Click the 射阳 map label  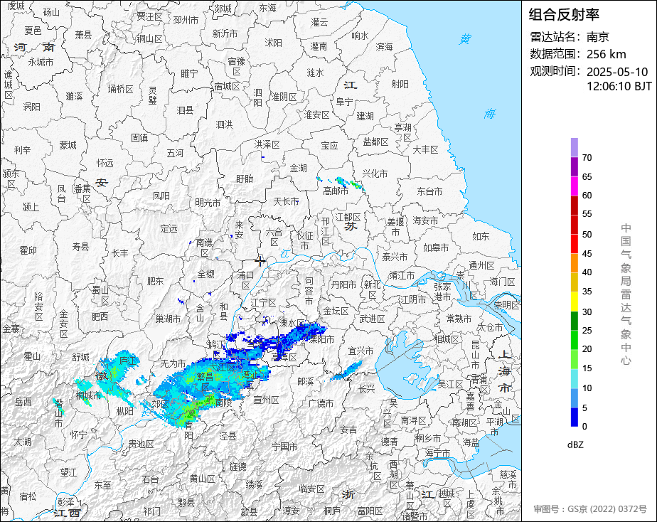(x=400, y=84)
